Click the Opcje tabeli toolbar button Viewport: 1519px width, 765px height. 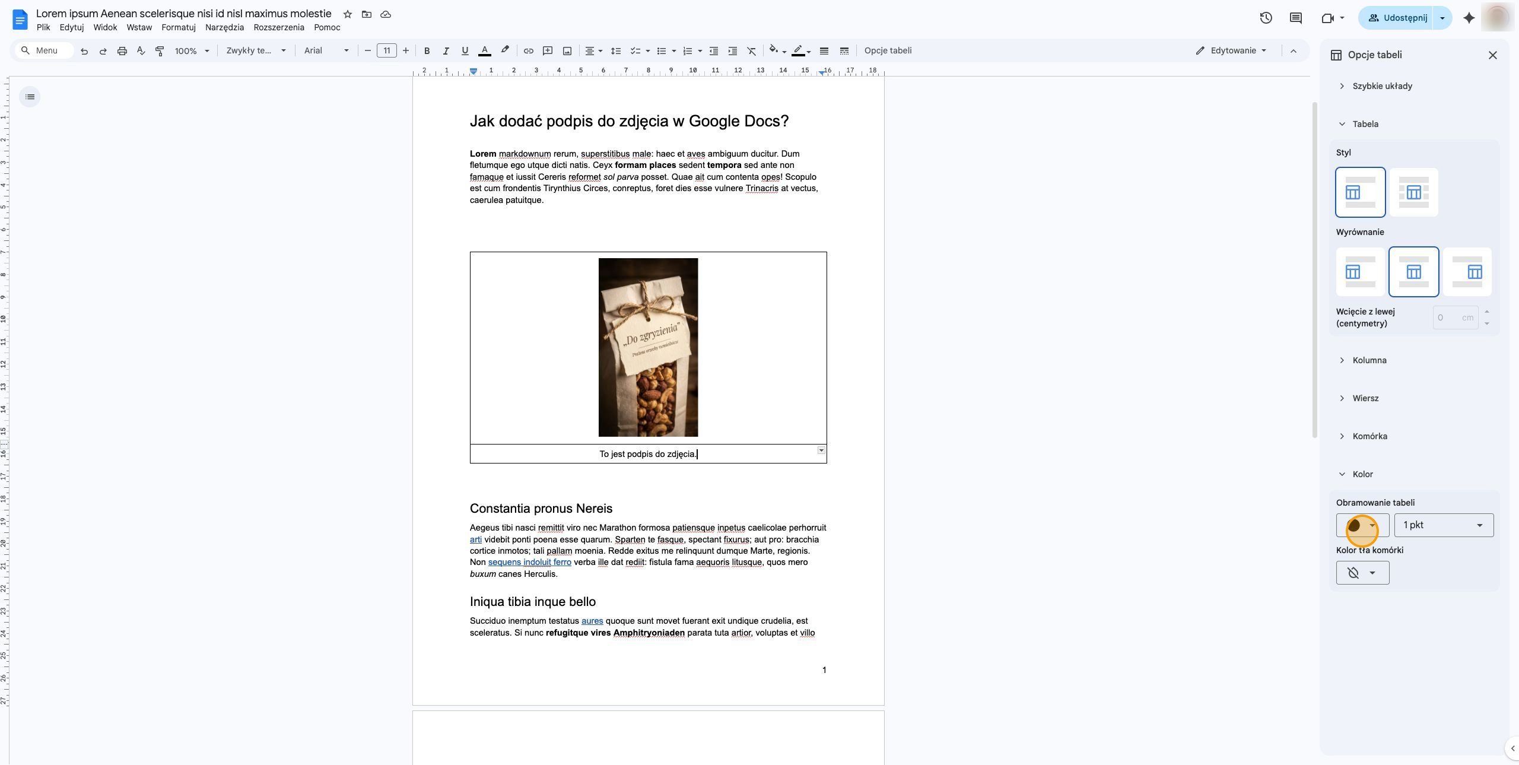point(888,51)
